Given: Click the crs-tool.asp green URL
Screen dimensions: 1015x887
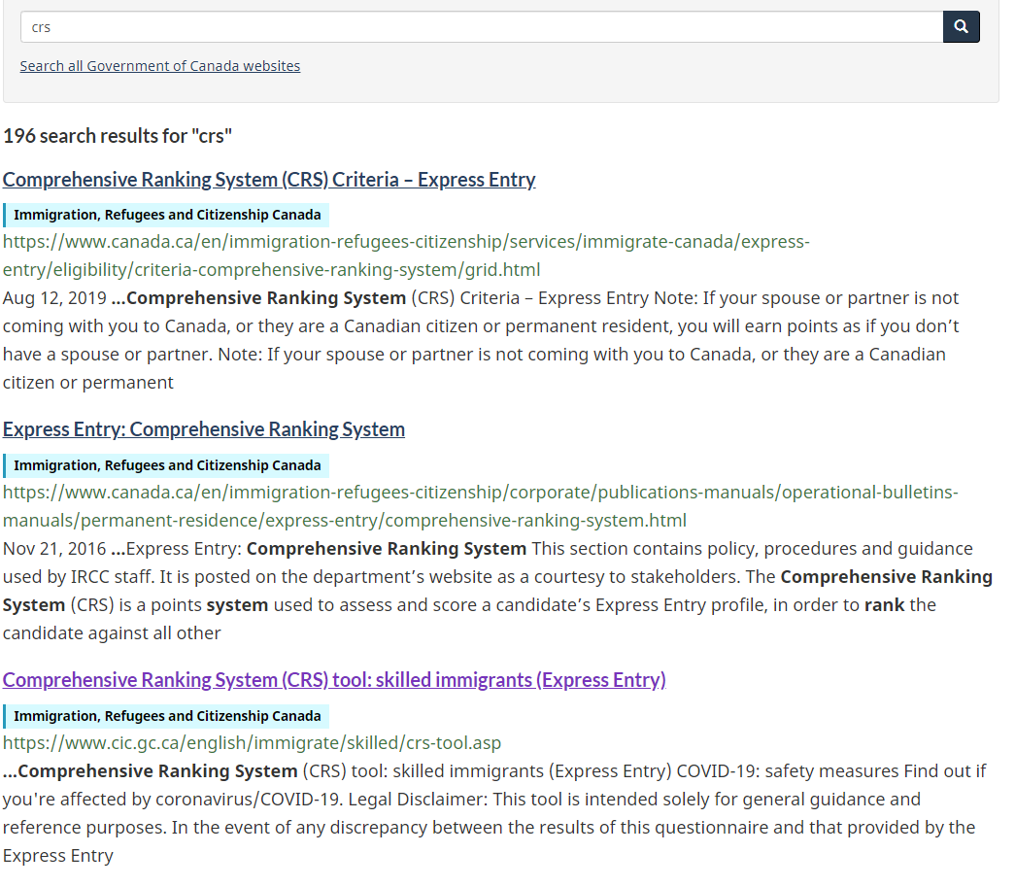Looking at the screenshot, I should coord(252,742).
